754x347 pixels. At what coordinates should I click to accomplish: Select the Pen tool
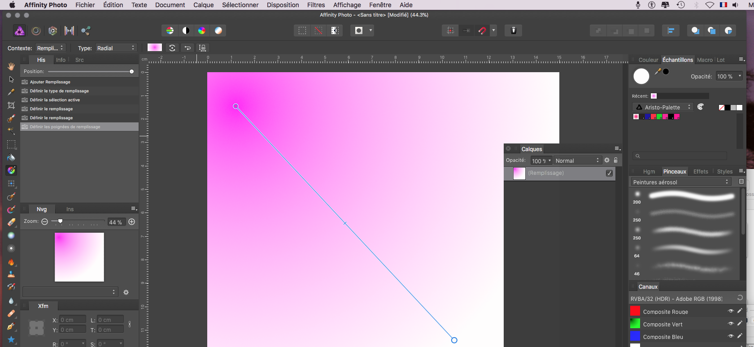(x=11, y=326)
